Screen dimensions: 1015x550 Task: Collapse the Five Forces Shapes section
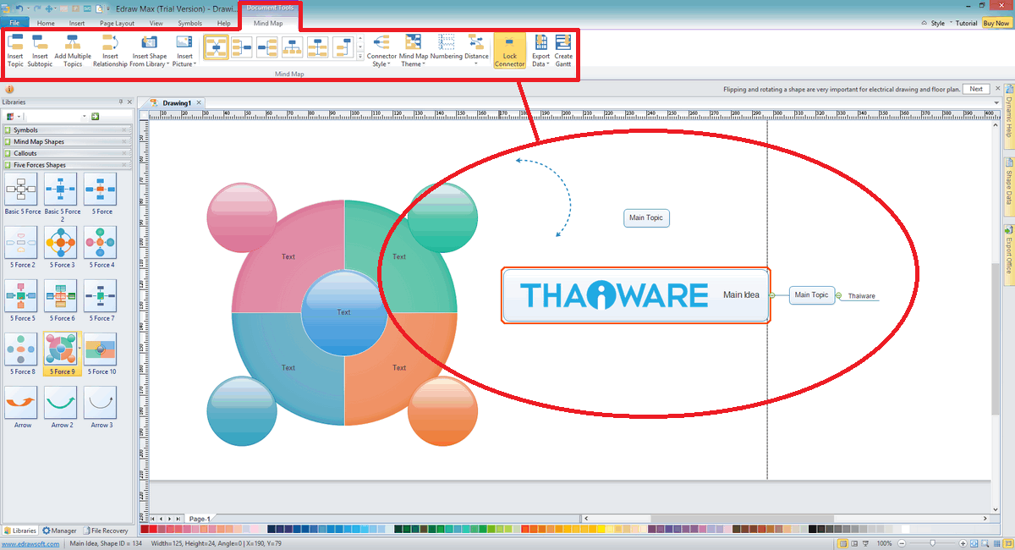[x=68, y=166]
